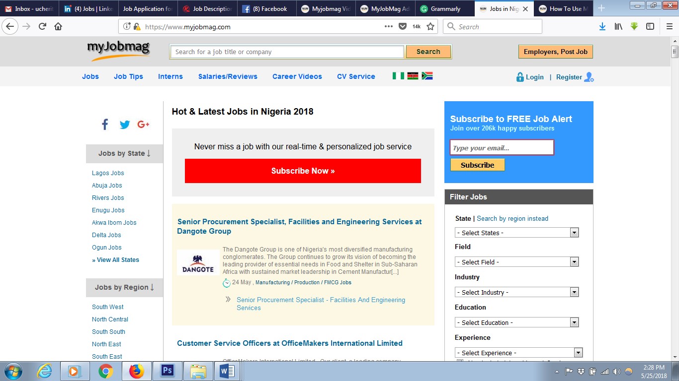Click the orange Search button
Screen dimensions: 679x381
tap(428, 52)
